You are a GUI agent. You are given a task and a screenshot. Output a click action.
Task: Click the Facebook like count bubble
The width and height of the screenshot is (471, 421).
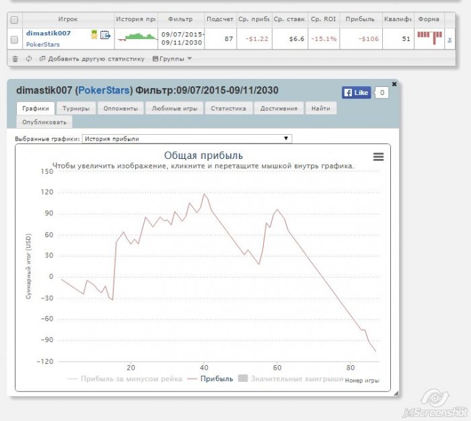click(382, 93)
